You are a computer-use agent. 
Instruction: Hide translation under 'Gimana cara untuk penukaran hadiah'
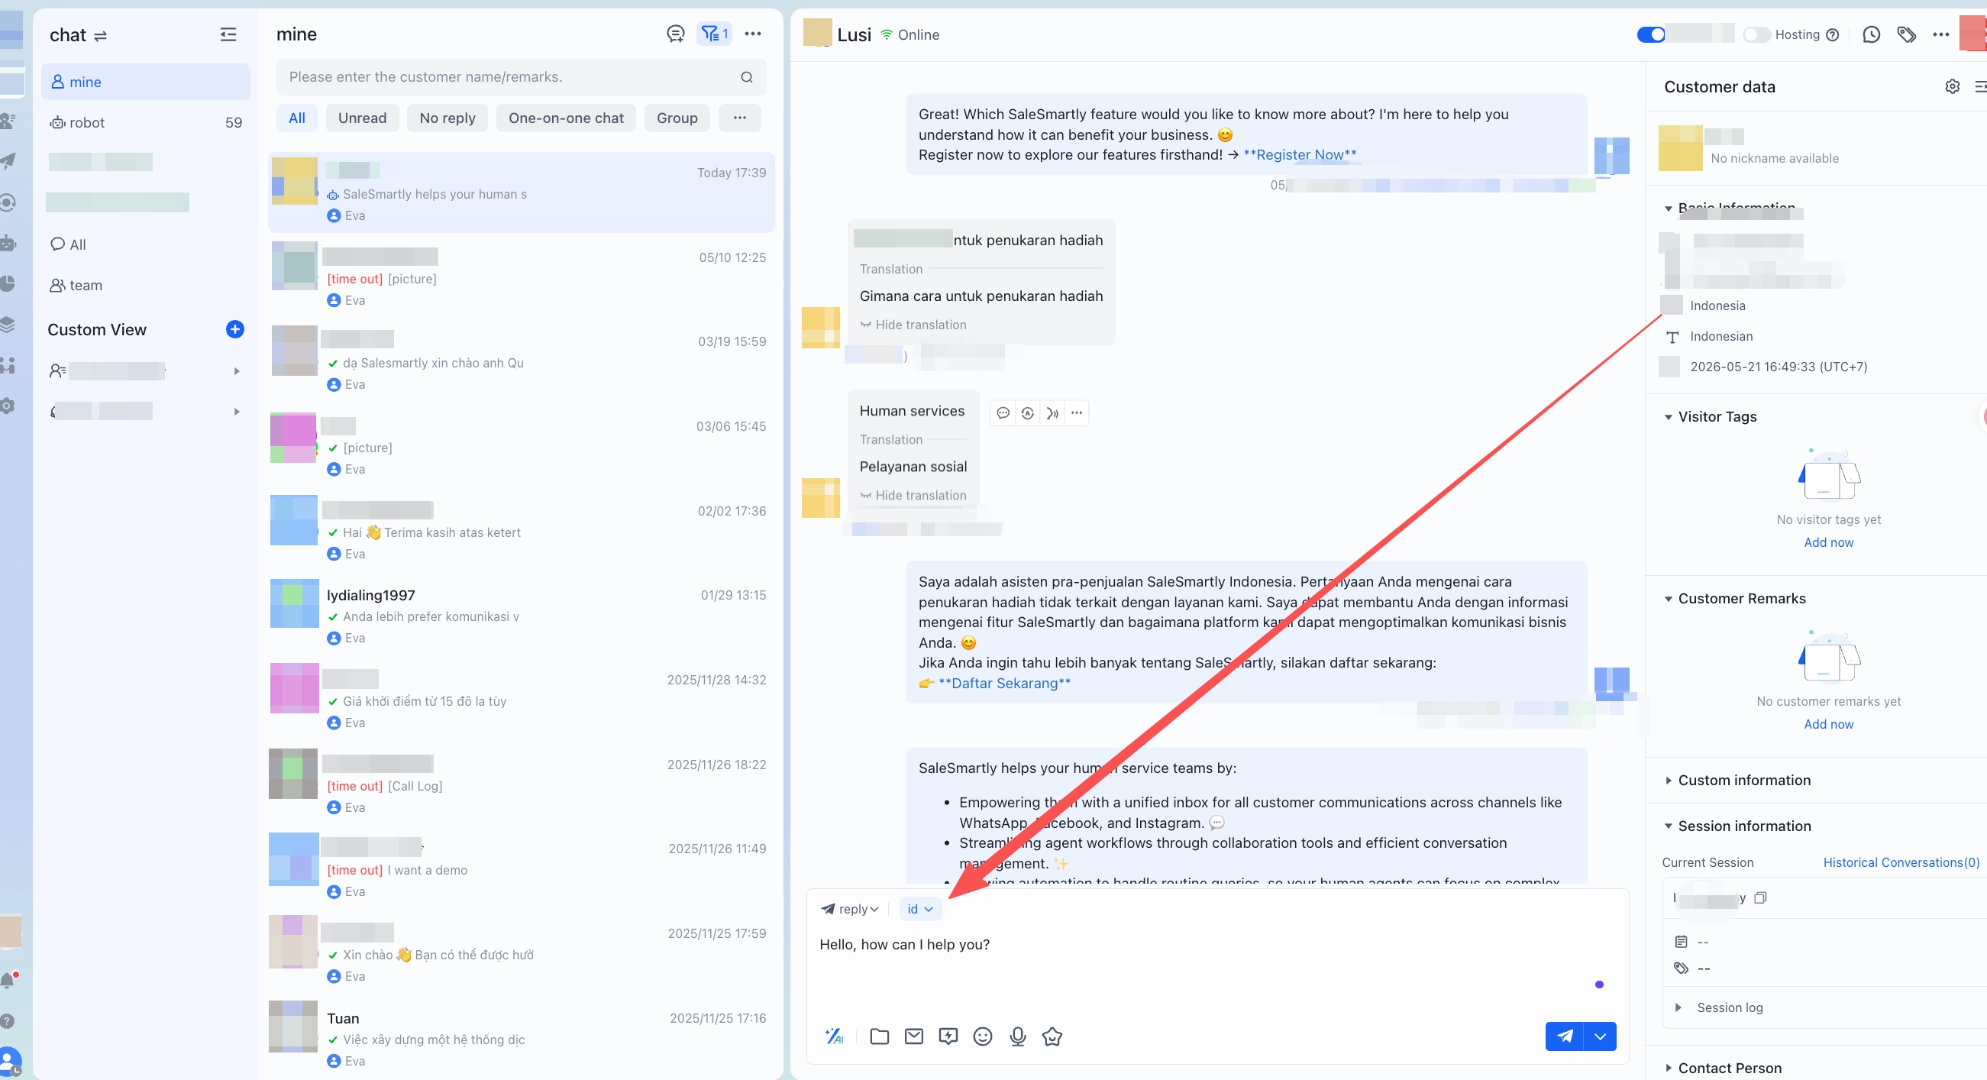913,325
